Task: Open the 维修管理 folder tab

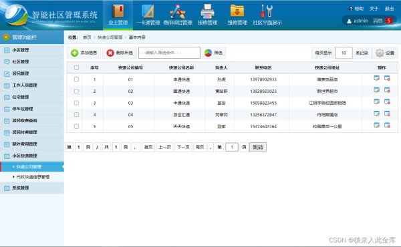Action: pos(237,15)
